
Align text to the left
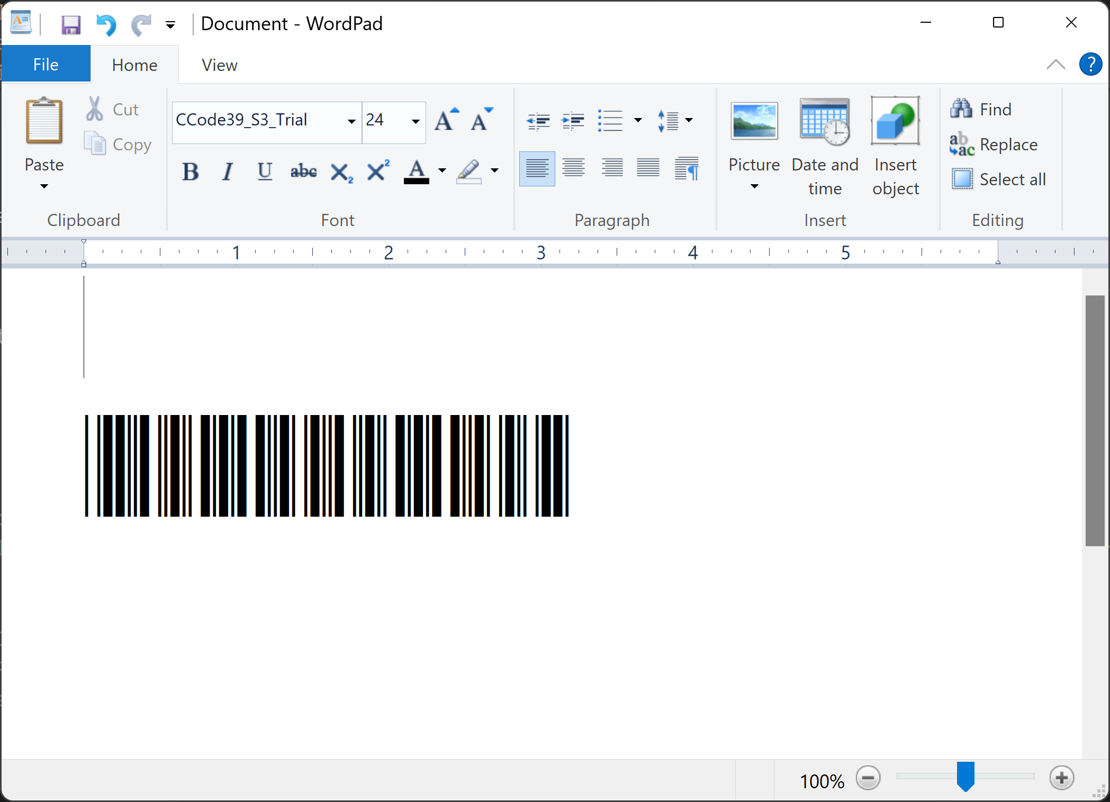[537, 169]
